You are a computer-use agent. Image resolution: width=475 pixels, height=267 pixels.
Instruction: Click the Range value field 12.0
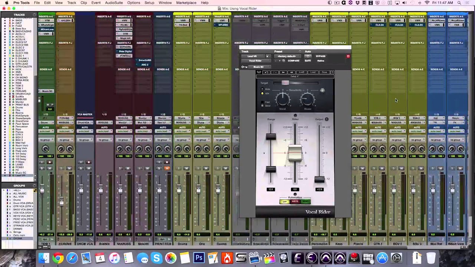coord(271,189)
